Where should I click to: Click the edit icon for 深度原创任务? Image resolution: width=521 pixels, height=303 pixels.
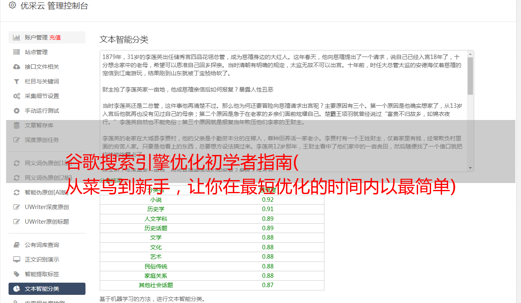[17, 140]
